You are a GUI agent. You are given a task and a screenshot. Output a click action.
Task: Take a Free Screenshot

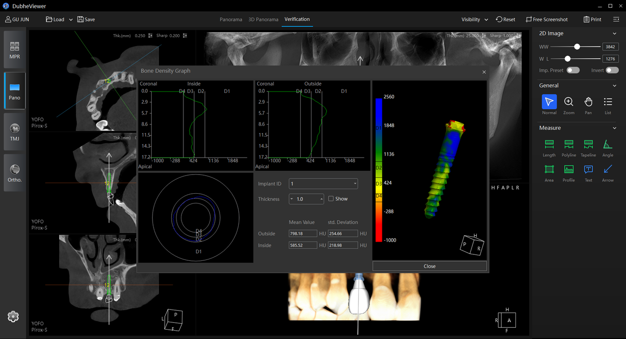(x=547, y=20)
